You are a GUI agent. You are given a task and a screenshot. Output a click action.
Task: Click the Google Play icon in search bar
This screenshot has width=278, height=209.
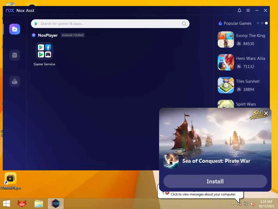click(x=36, y=24)
